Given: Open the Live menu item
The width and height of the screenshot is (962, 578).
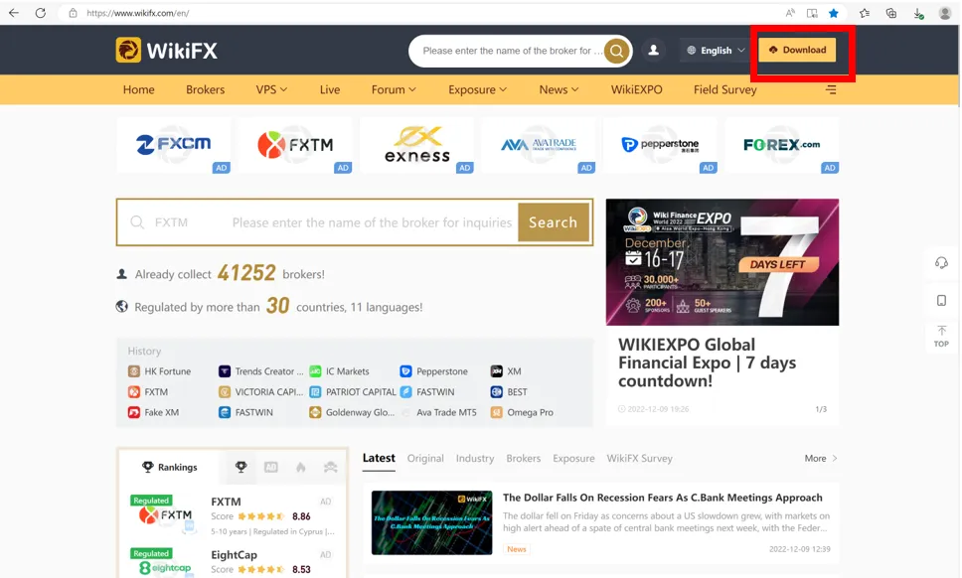Looking at the screenshot, I should [330, 89].
